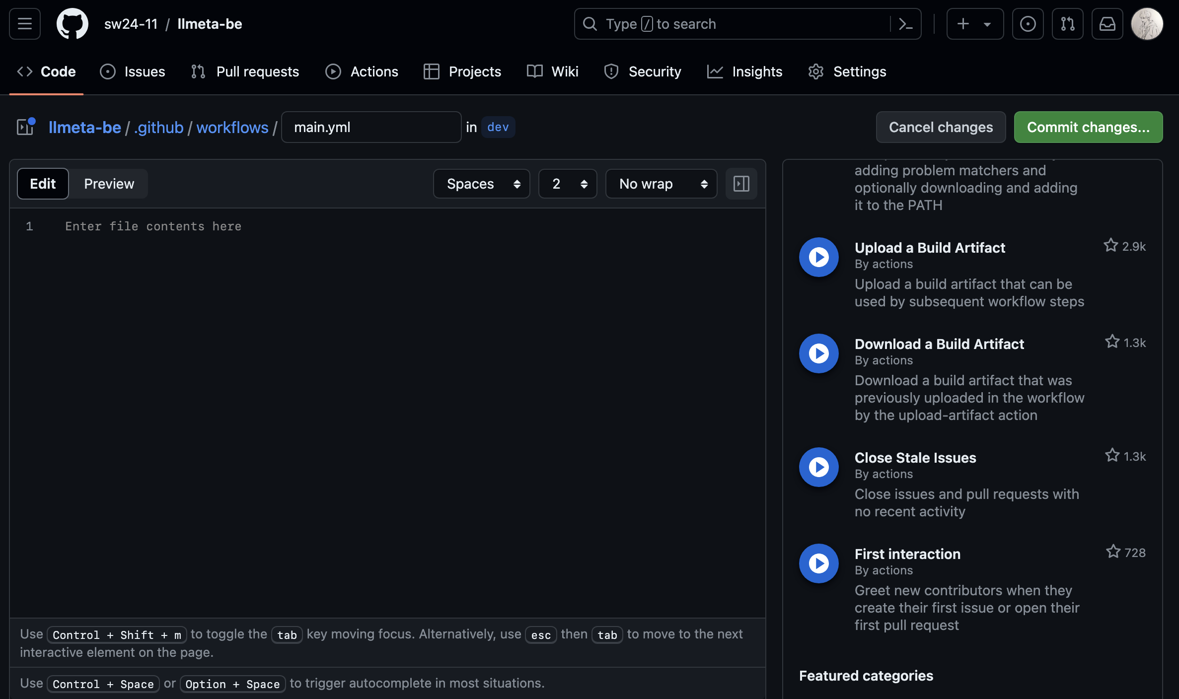Star the Close Stale Issues action
Image resolution: width=1179 pixels, height=699 pixels.
coord(1112,456)
